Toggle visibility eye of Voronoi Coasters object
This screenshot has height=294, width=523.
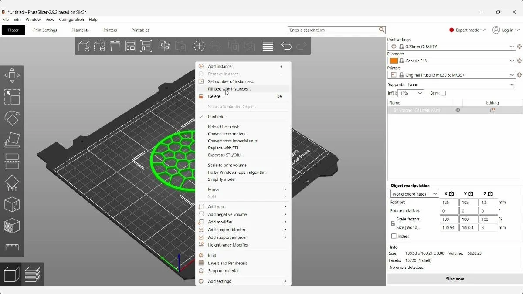(x=458, y=110)
